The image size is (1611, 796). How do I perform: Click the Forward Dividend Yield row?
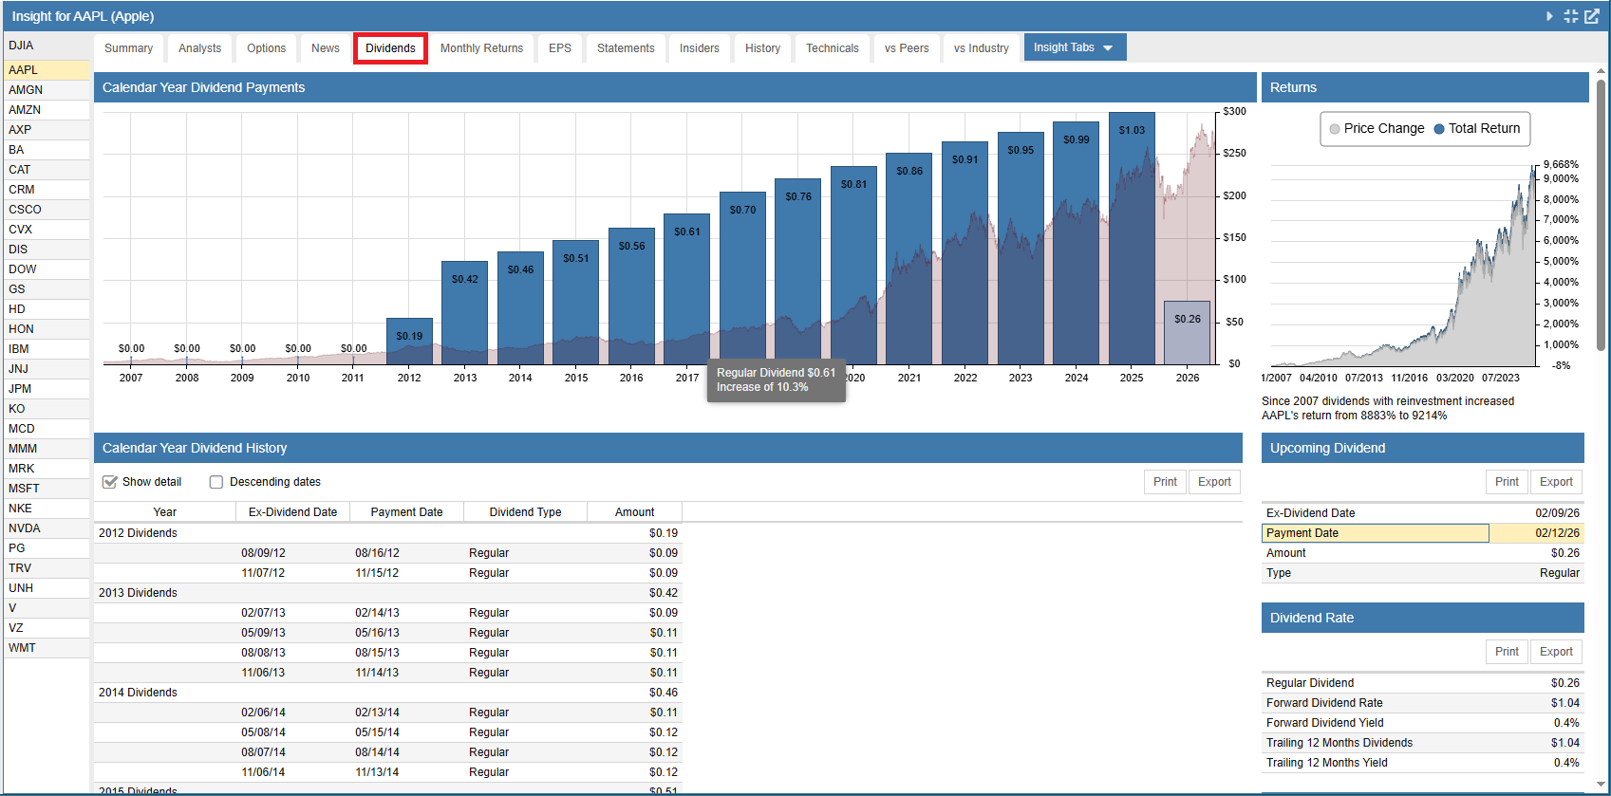1422,723
